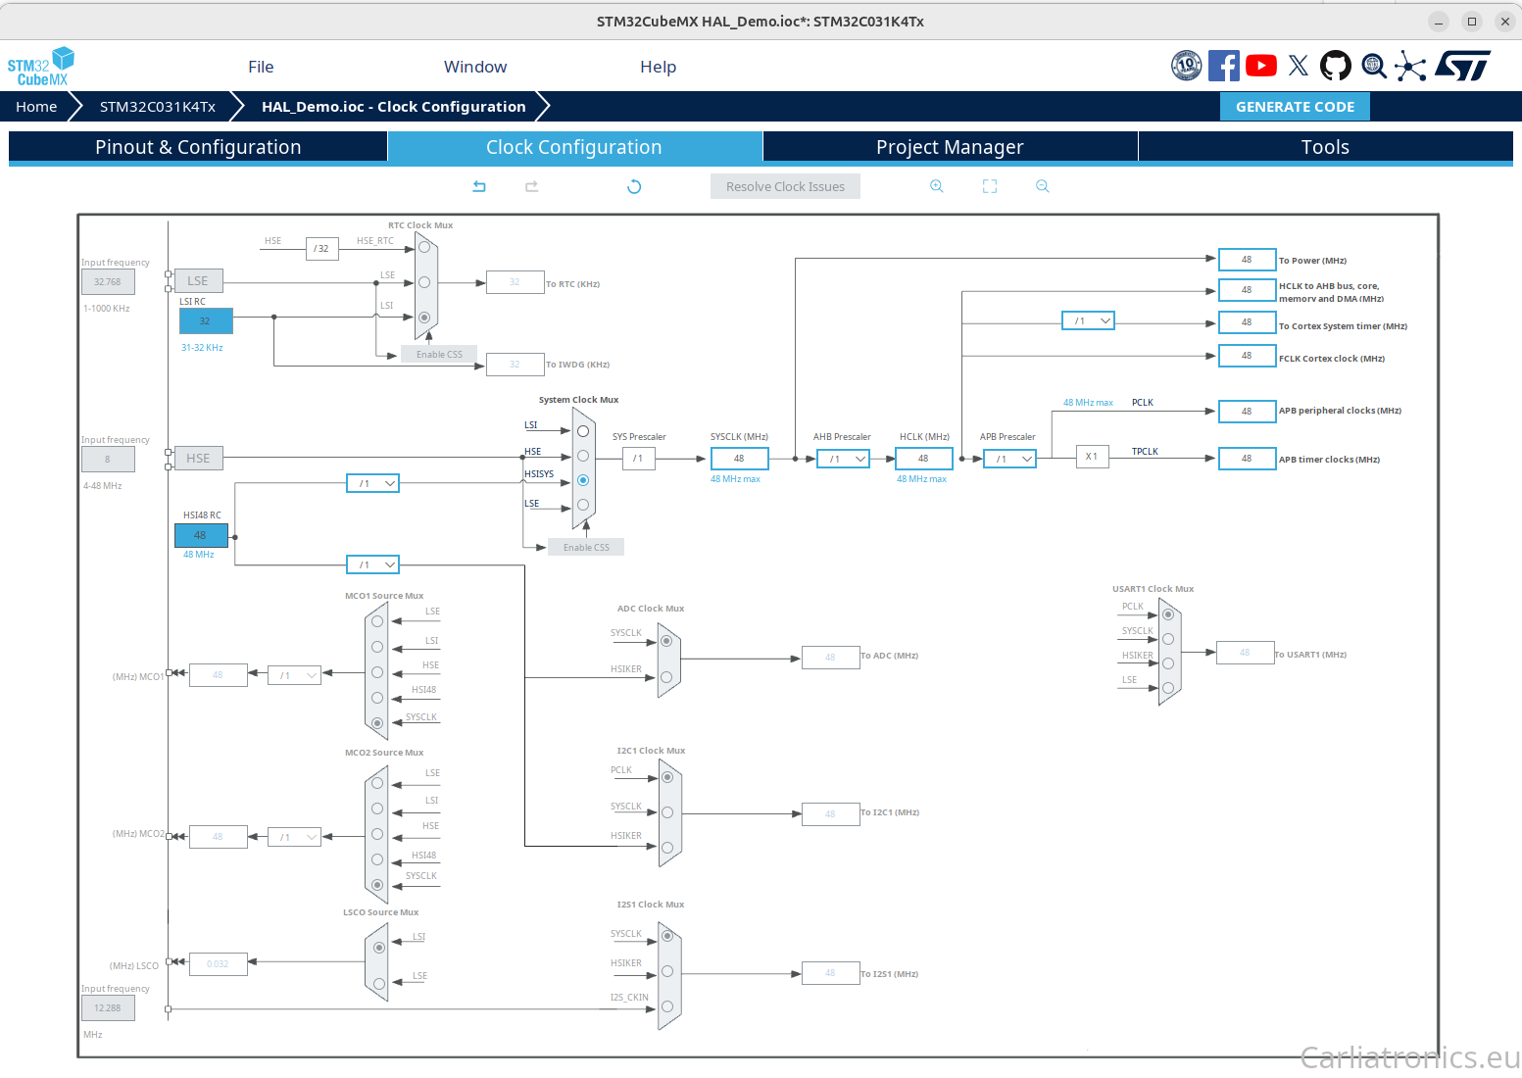Click the refresh clock tree icon

[634, 186]
